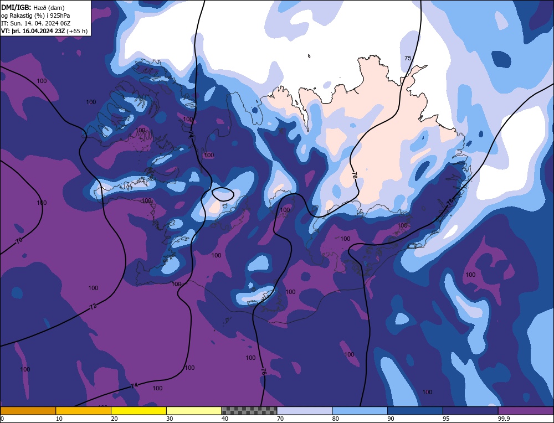Click the legend tick label "80"
This screenshot has width=554, height=423.
coord(335,419)
